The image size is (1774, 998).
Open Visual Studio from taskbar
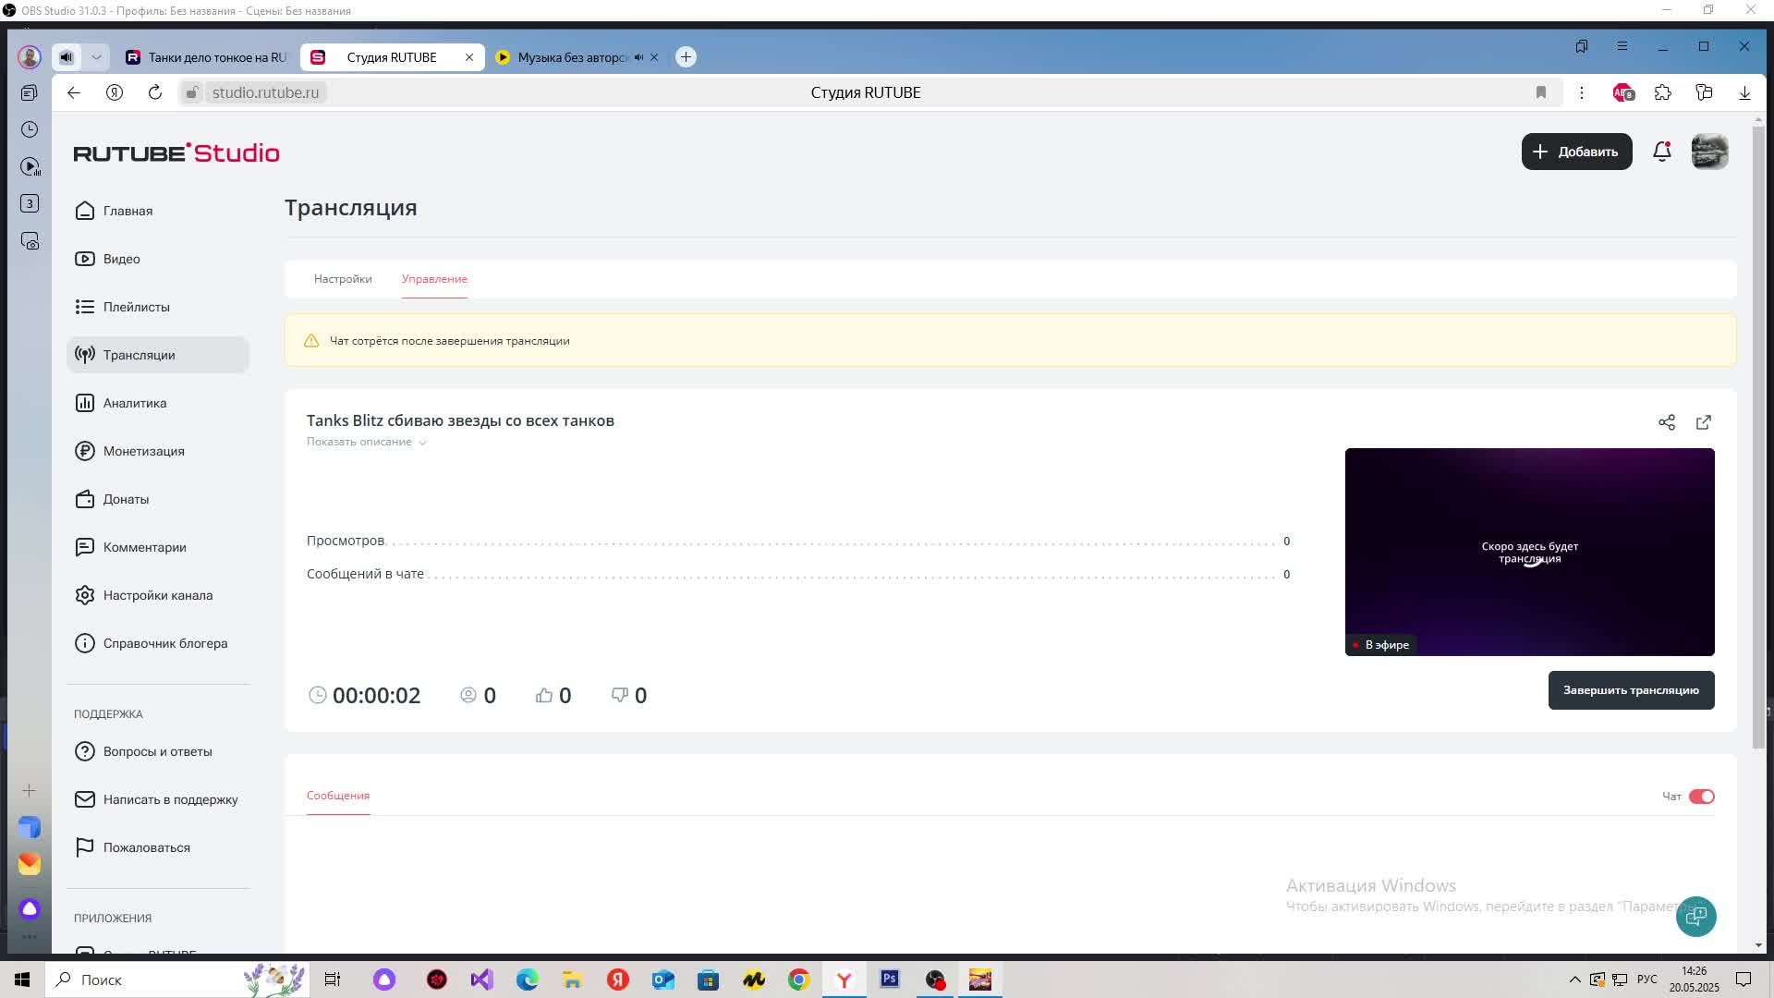[481, 980]
